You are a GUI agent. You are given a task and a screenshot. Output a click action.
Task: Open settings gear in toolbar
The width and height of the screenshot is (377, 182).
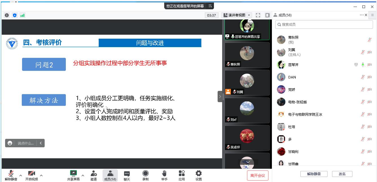coord(199,173)
